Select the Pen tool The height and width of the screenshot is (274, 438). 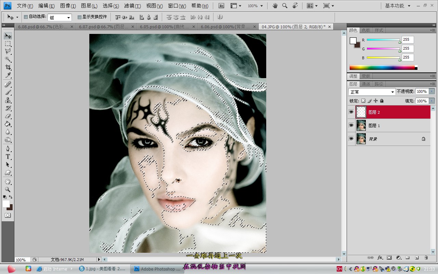(8, 149)
